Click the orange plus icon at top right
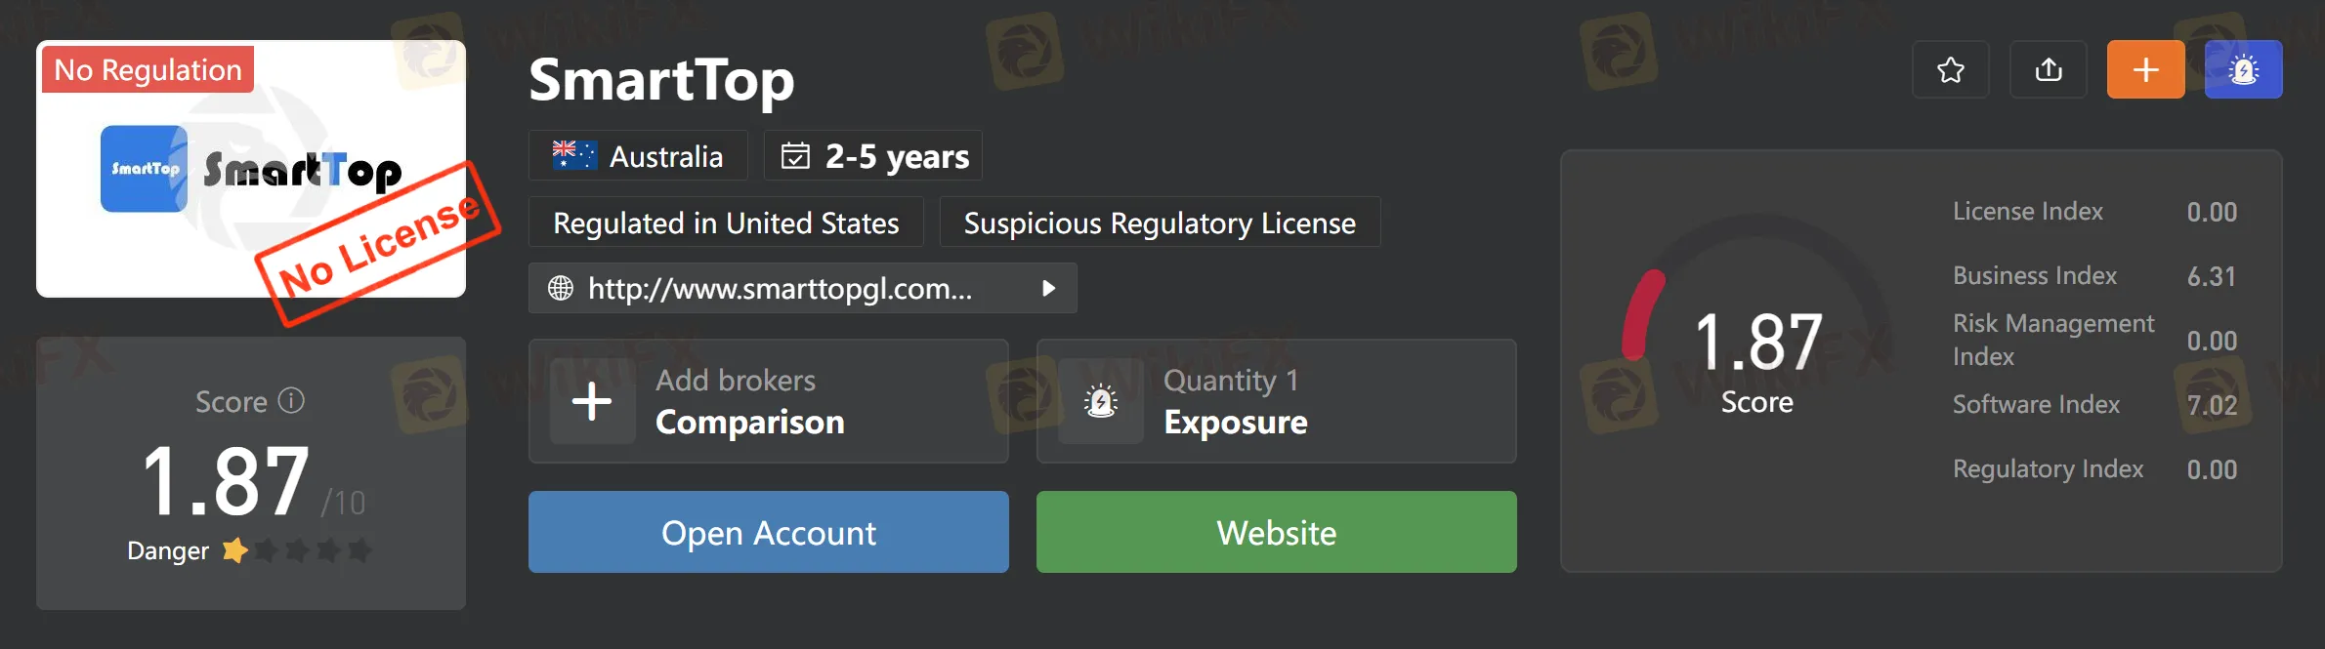Screen dimensions: 2325x649 click(x=2145, y=69)
